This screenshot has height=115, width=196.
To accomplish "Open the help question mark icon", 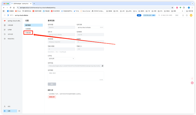I will [x=187, y=15].
